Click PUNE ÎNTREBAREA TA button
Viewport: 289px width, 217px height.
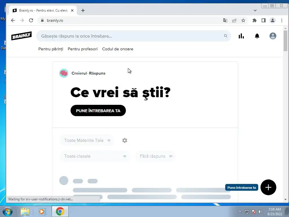tap(98, 110)
